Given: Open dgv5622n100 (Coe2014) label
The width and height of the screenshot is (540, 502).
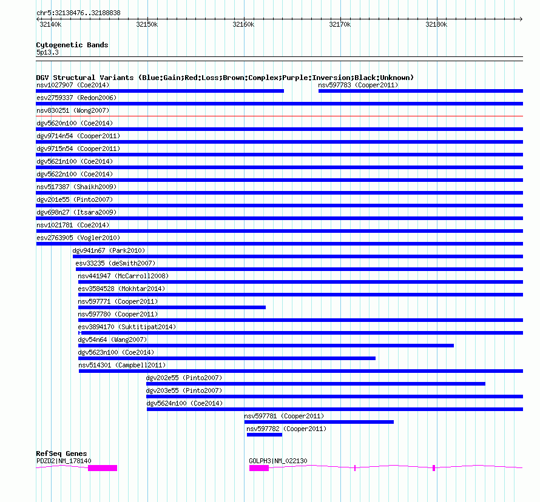Looking at the screenshot, I should pos(75,174).
